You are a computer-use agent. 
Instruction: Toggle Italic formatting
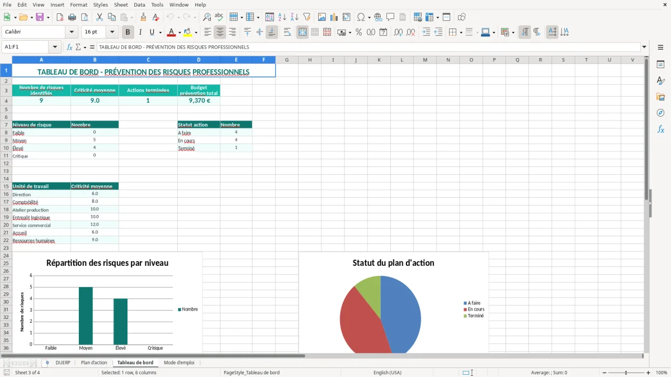pyautogui.click(x=140, y=32)
